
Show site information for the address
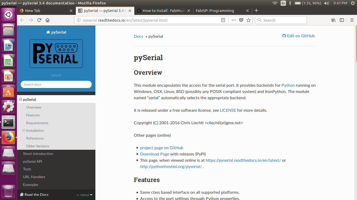tap(79, 20)
